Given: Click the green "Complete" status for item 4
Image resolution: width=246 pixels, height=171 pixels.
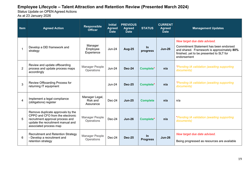Looking at the screenshot, I should coord(147,101).
